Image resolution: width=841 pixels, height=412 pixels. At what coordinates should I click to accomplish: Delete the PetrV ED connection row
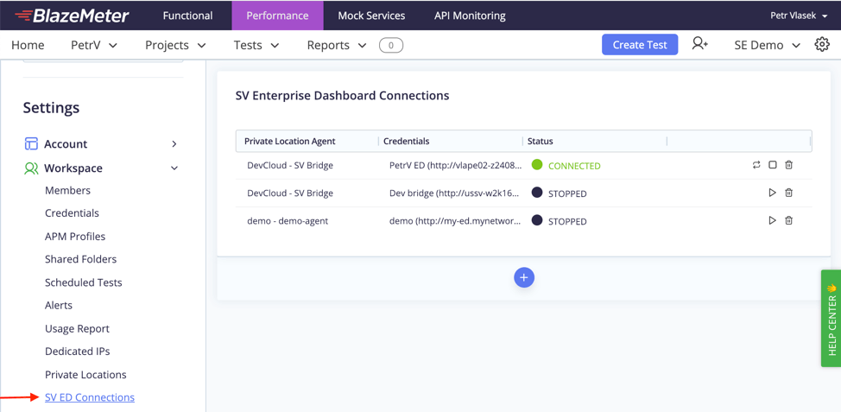tap(788, 165)
